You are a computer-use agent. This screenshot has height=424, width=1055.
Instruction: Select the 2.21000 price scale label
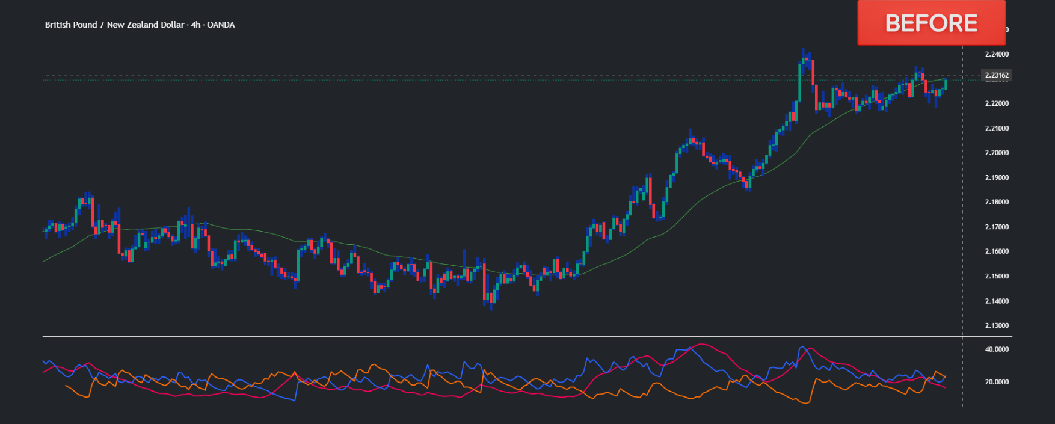[x=996, y=128]
